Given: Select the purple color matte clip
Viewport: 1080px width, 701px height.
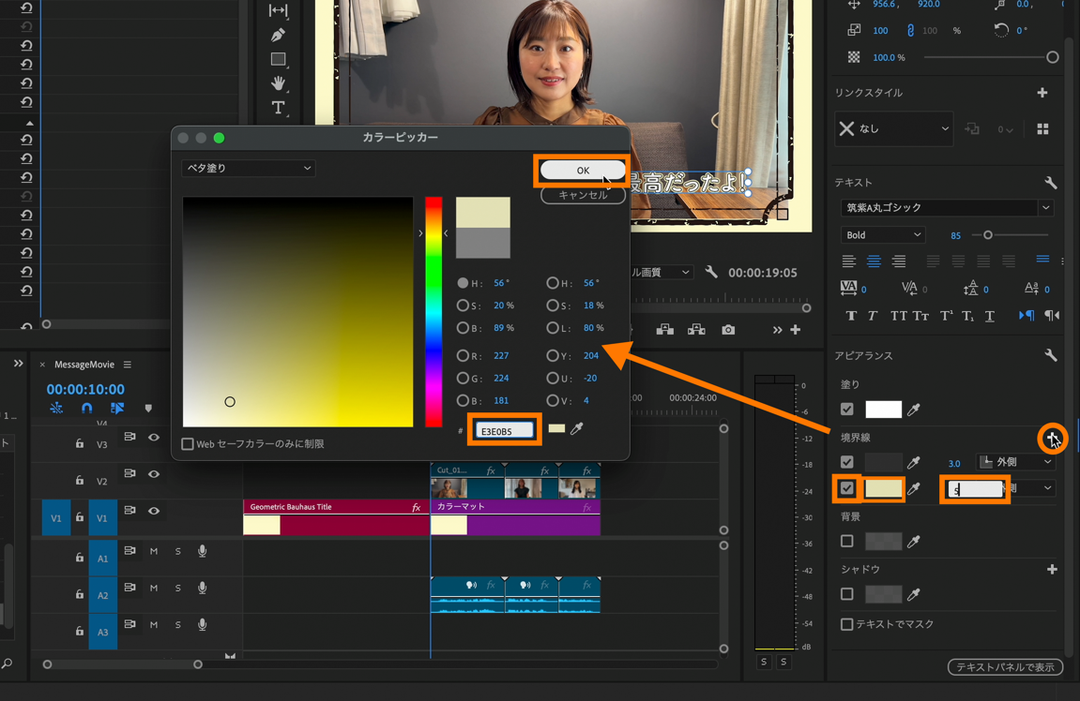Looking at the screenshot, I should 515,517.
